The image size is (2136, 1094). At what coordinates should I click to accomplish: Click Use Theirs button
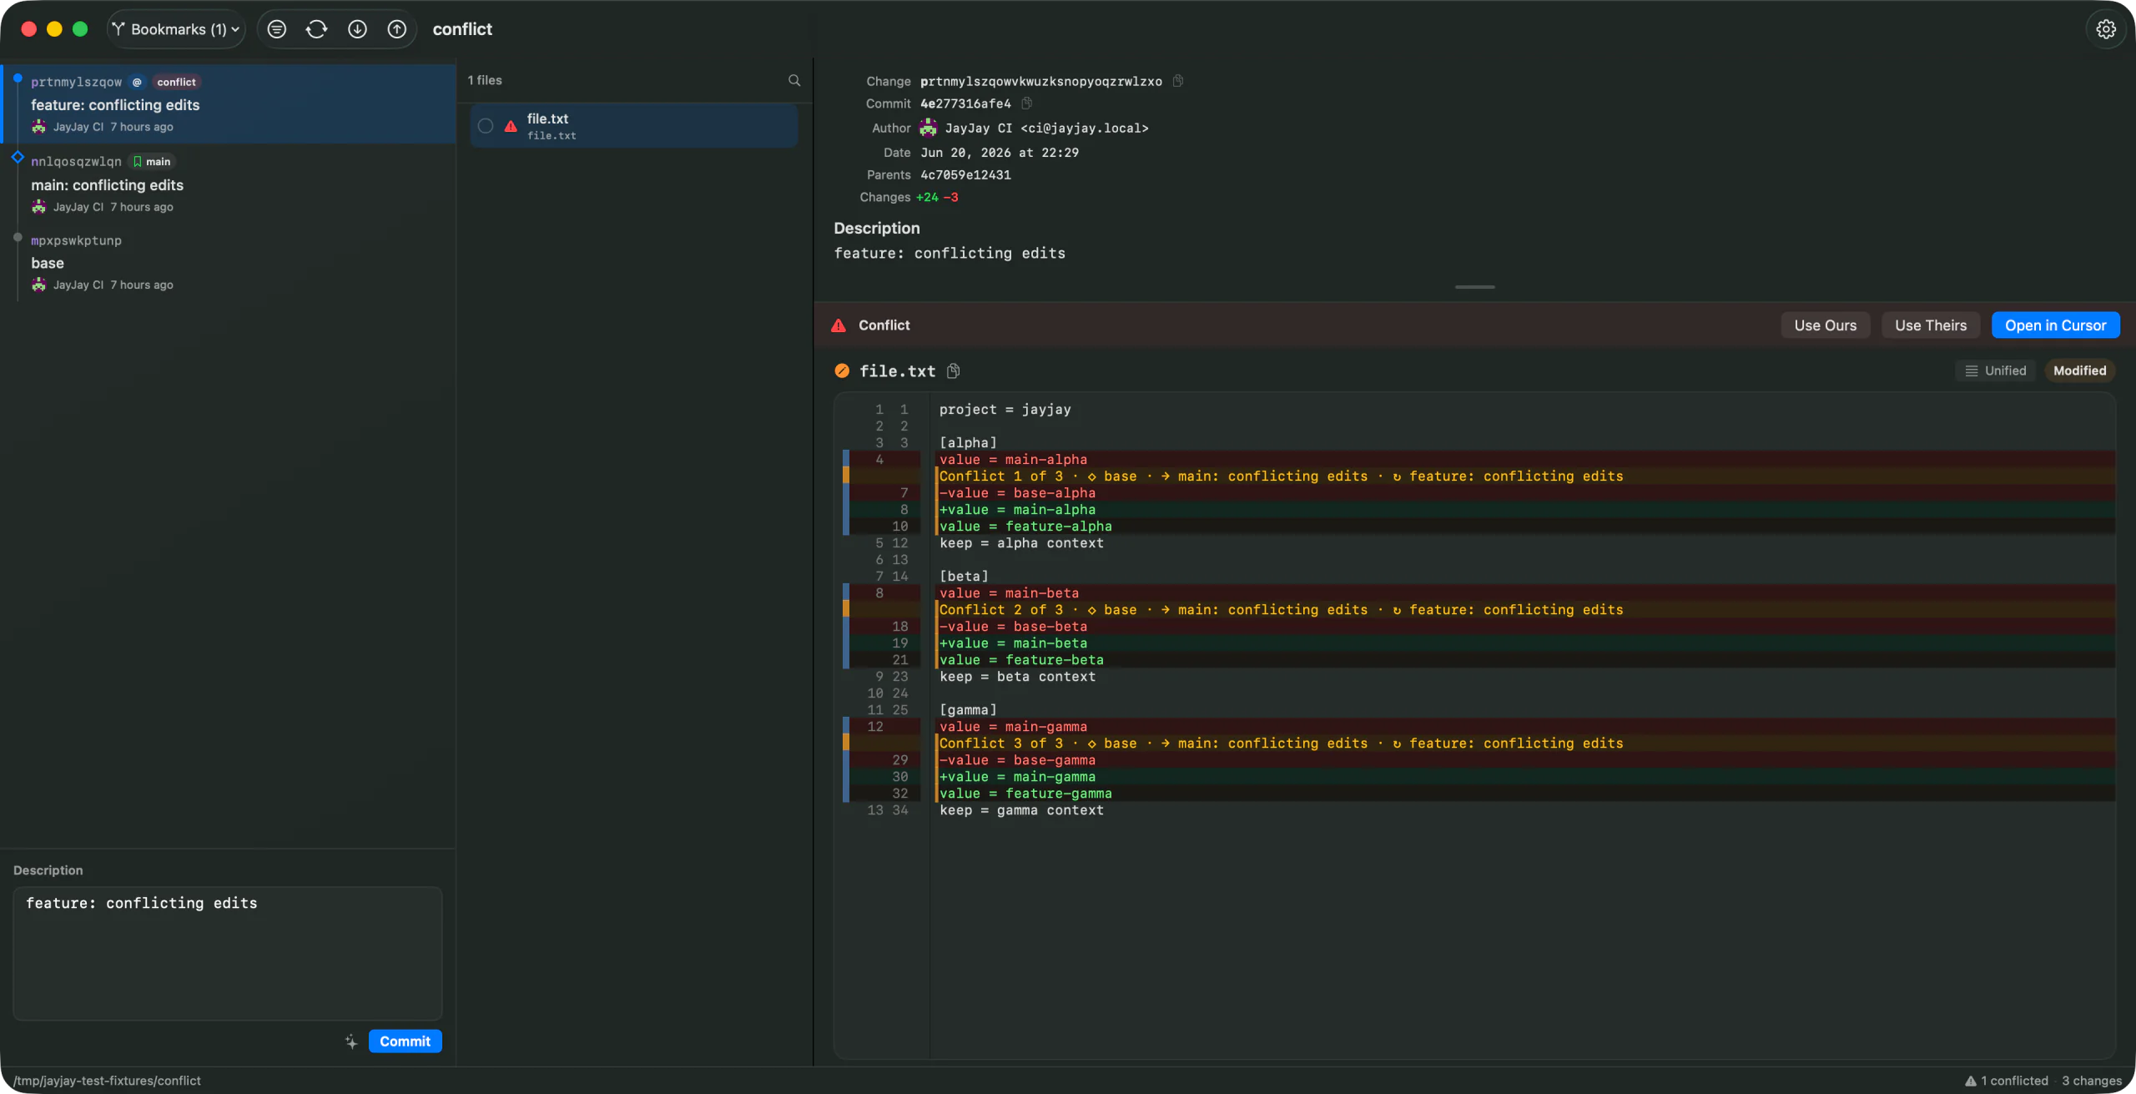1931,325
